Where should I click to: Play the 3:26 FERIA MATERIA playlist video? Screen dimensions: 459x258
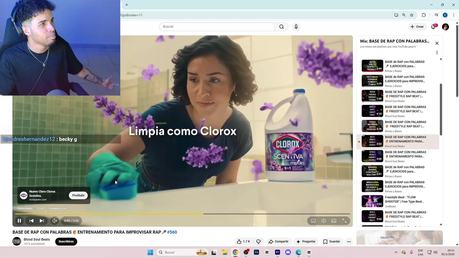(x=372, y=126)
